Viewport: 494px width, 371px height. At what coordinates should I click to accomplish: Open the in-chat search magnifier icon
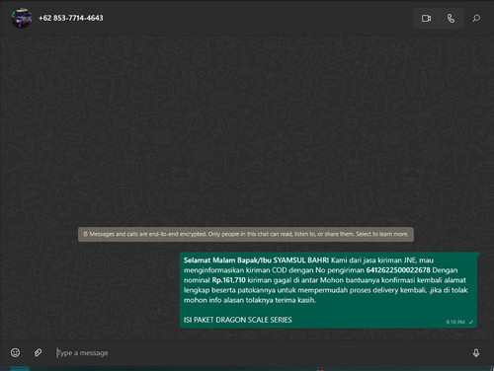point(476,19)
